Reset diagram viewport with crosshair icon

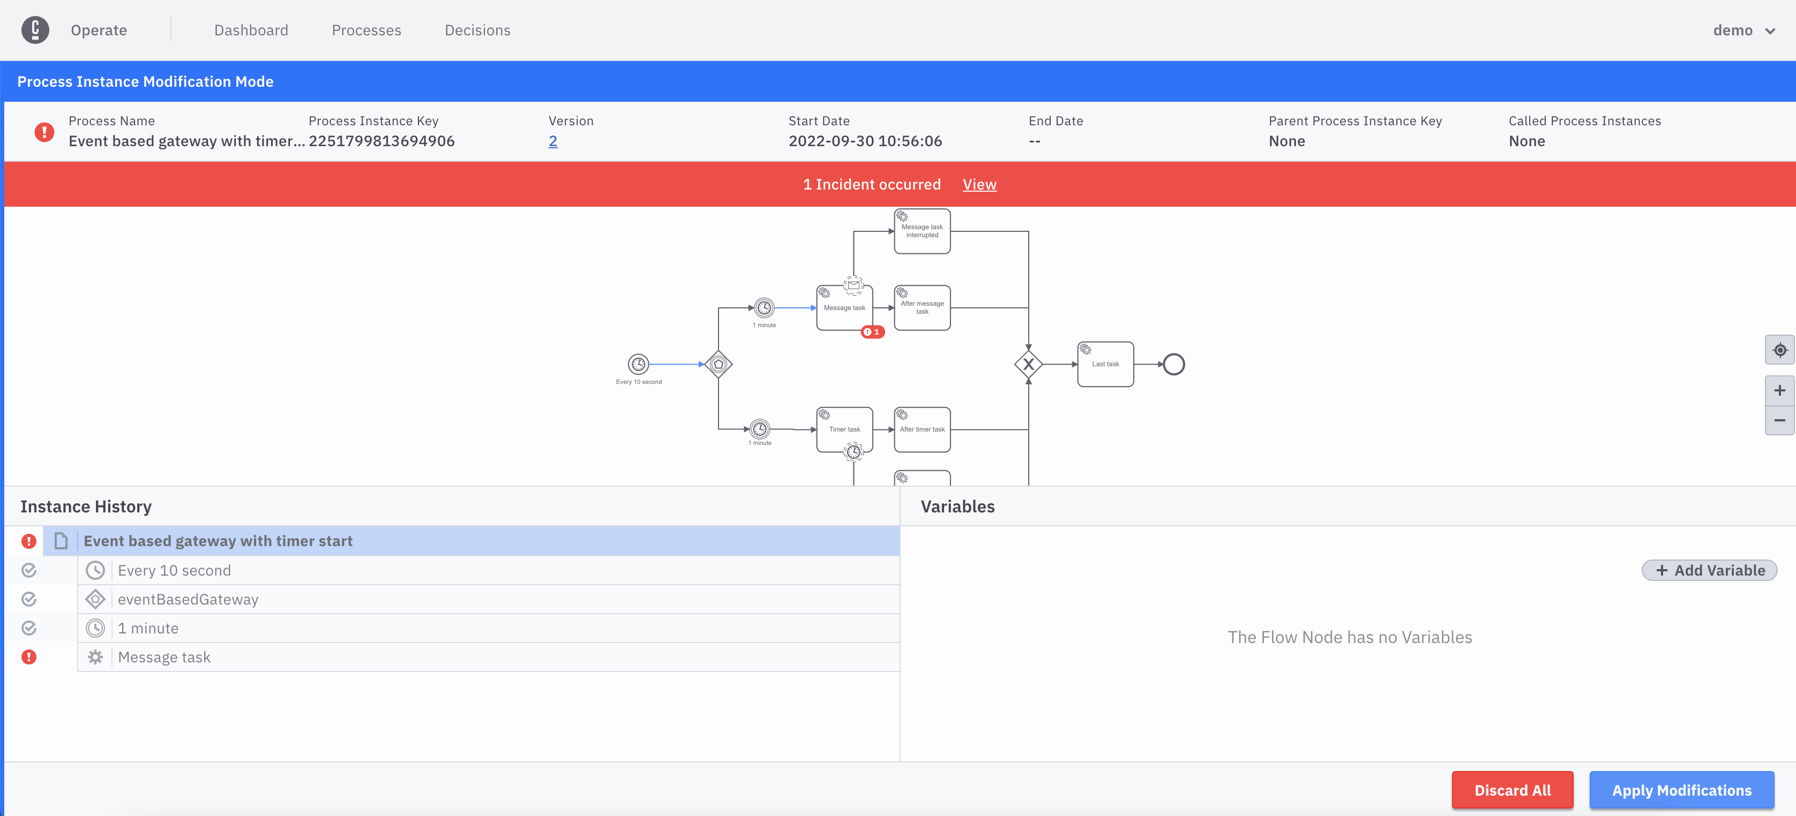(x=1779, y=350)
